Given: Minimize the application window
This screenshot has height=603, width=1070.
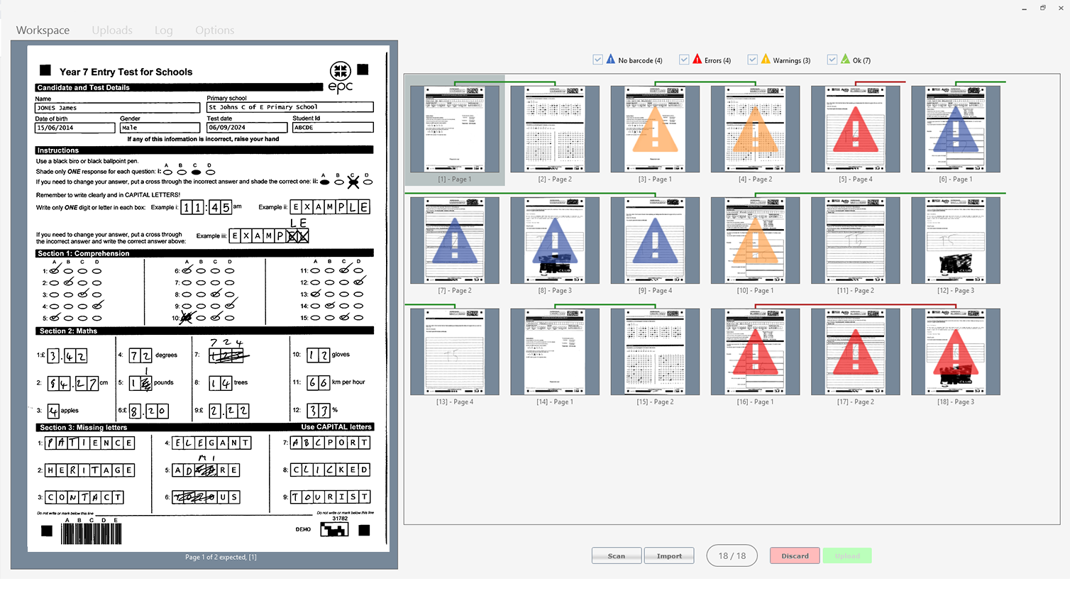Looking at the screenshot, I should (x=1025, y=8).
